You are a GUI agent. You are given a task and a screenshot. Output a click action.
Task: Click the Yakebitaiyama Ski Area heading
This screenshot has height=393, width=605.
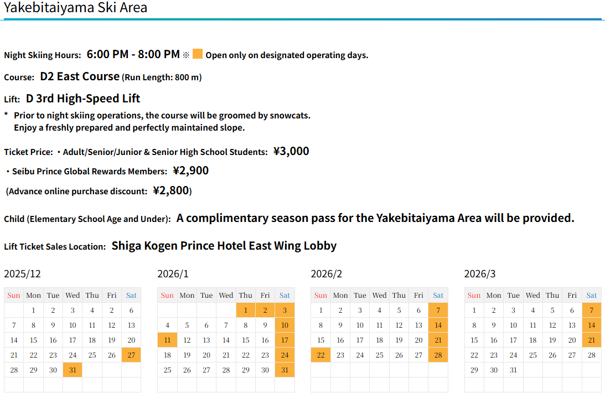pyautogui.click(x=76, y=8)
